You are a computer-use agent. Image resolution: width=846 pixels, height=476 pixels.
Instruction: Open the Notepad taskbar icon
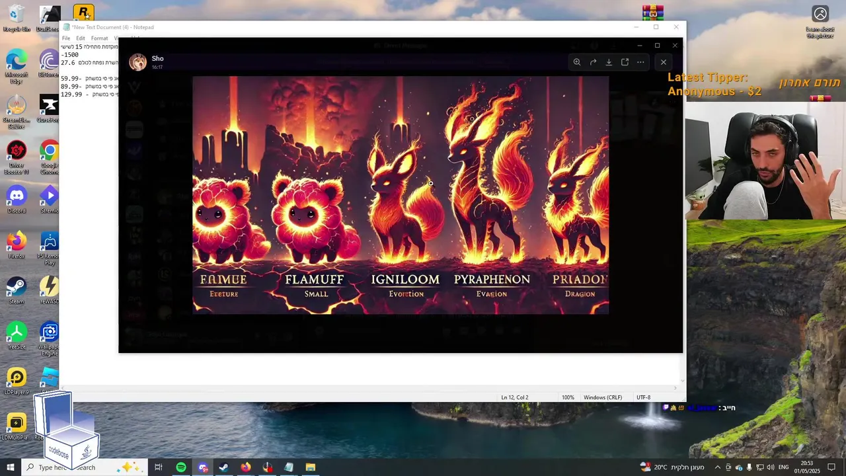[289, 467]
